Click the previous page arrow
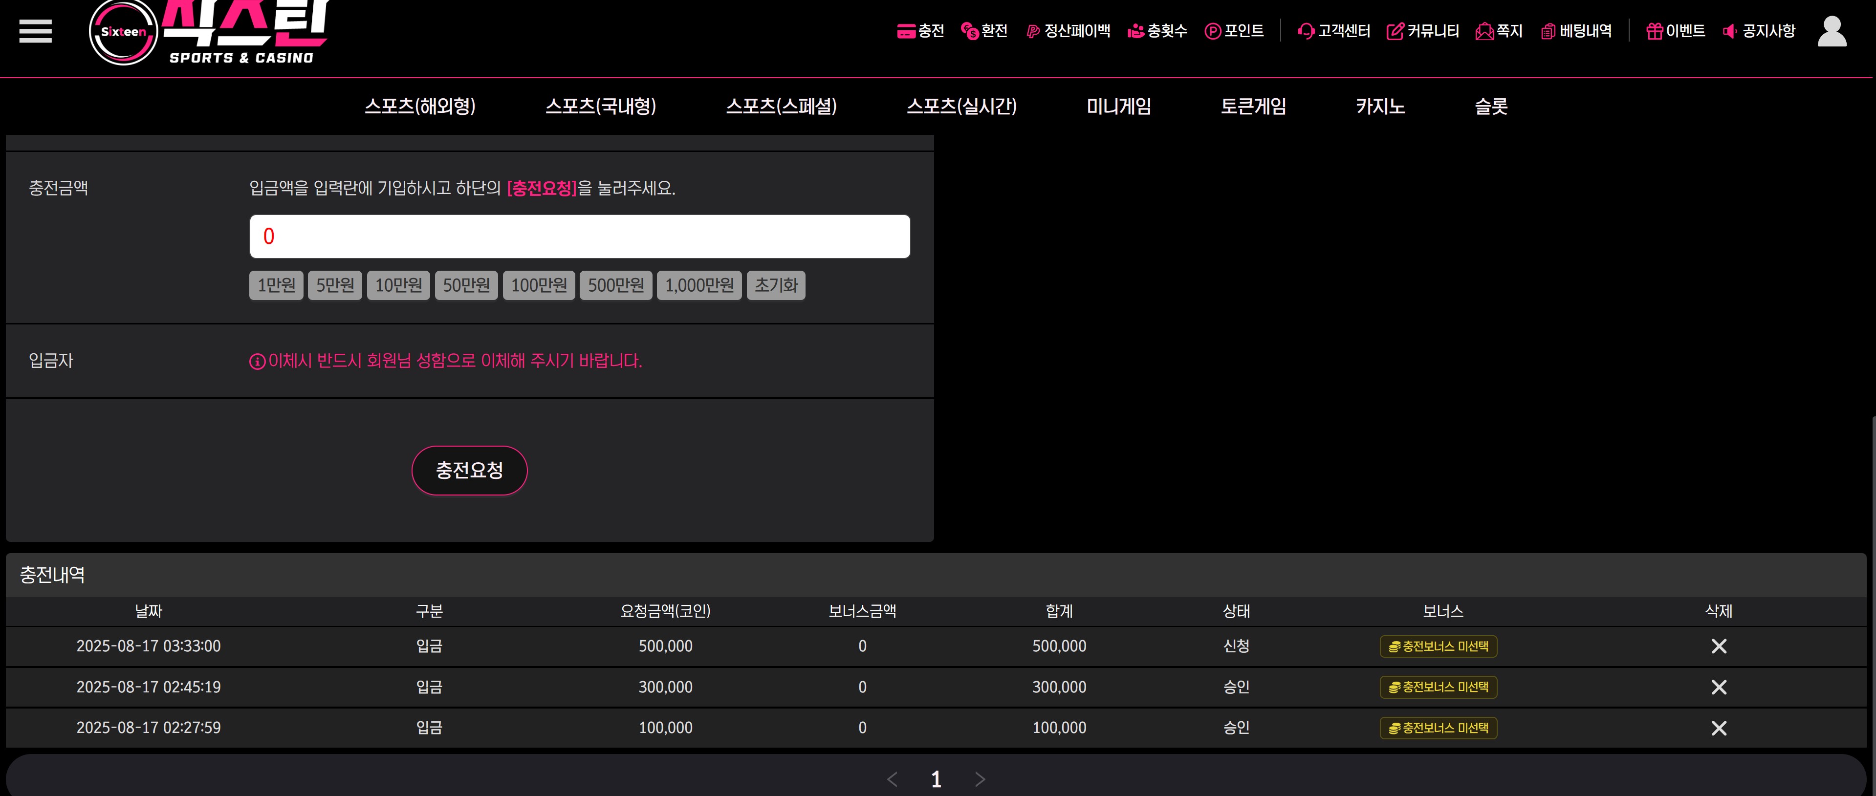 pyautogui.click(x=892, y=779)
